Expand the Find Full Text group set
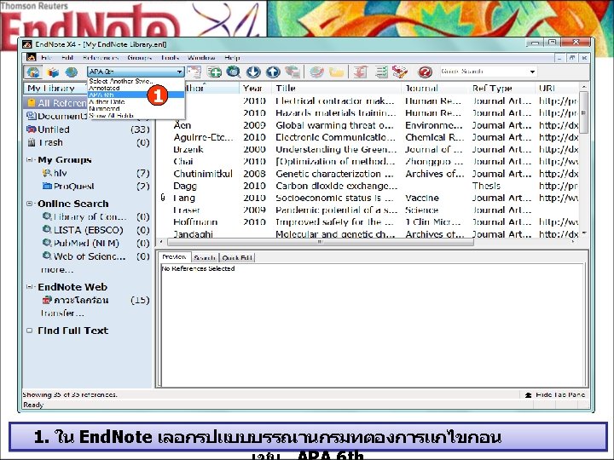Screen dimensions: 614x460 (29, 331)
